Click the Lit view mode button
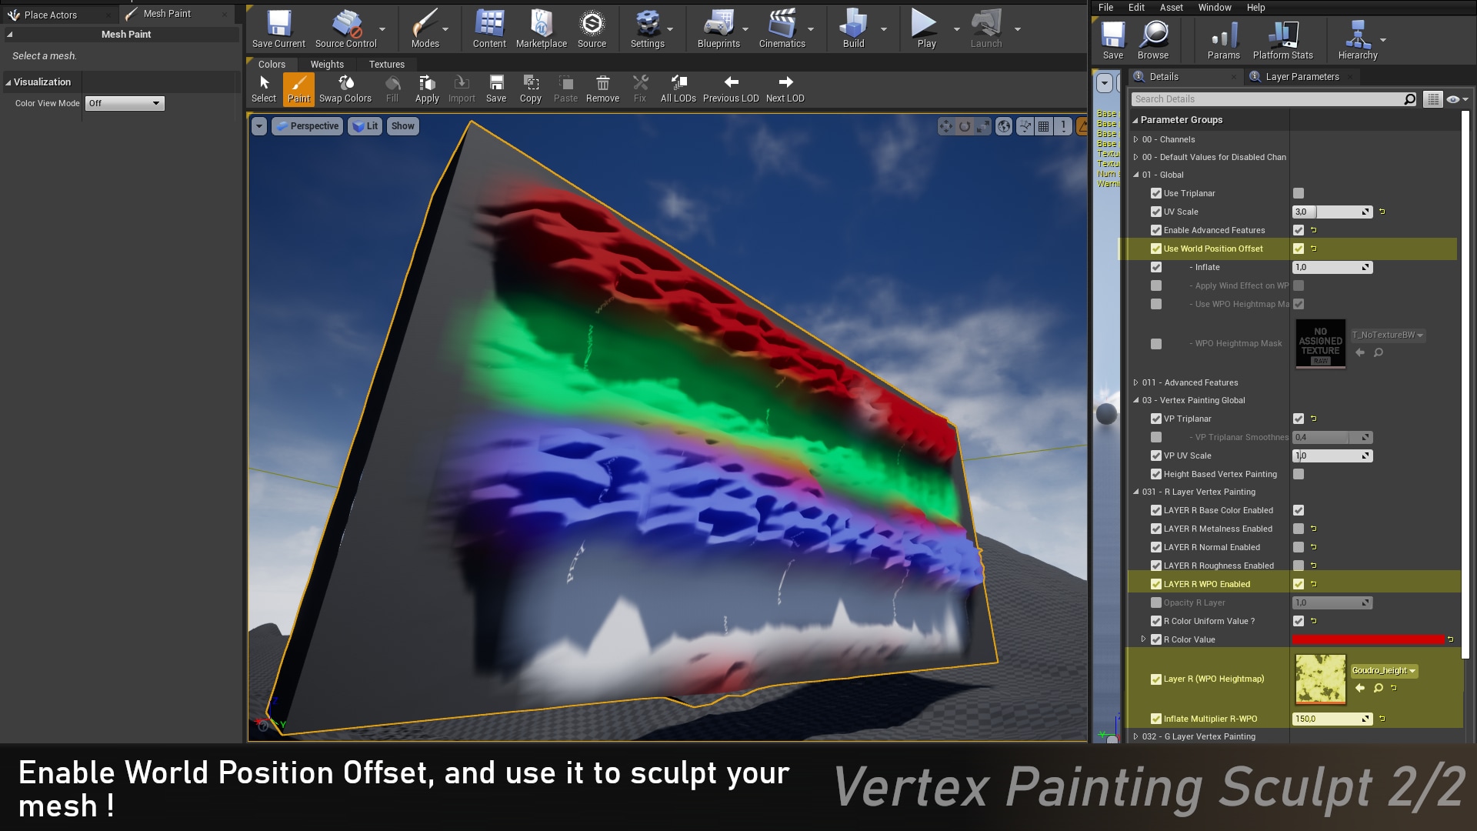 click(365, 126)
